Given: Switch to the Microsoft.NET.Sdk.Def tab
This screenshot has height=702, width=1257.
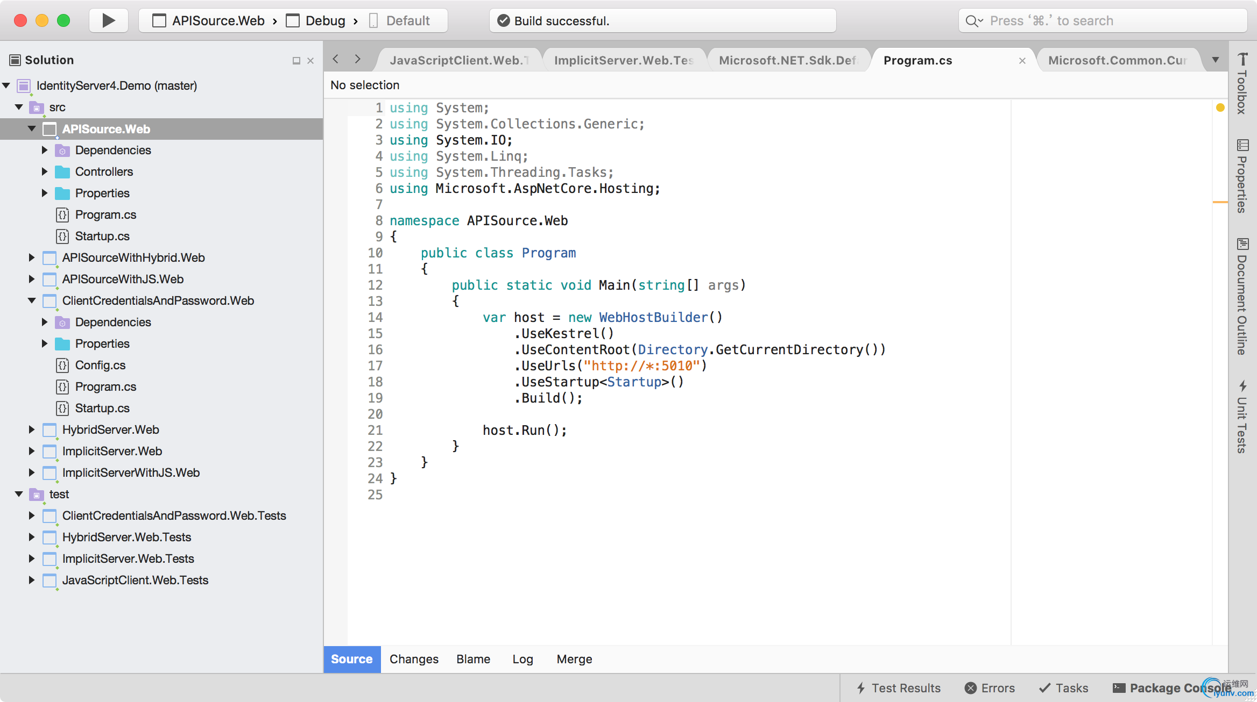Looking at the screenshot, I should (x=788, y=60).
